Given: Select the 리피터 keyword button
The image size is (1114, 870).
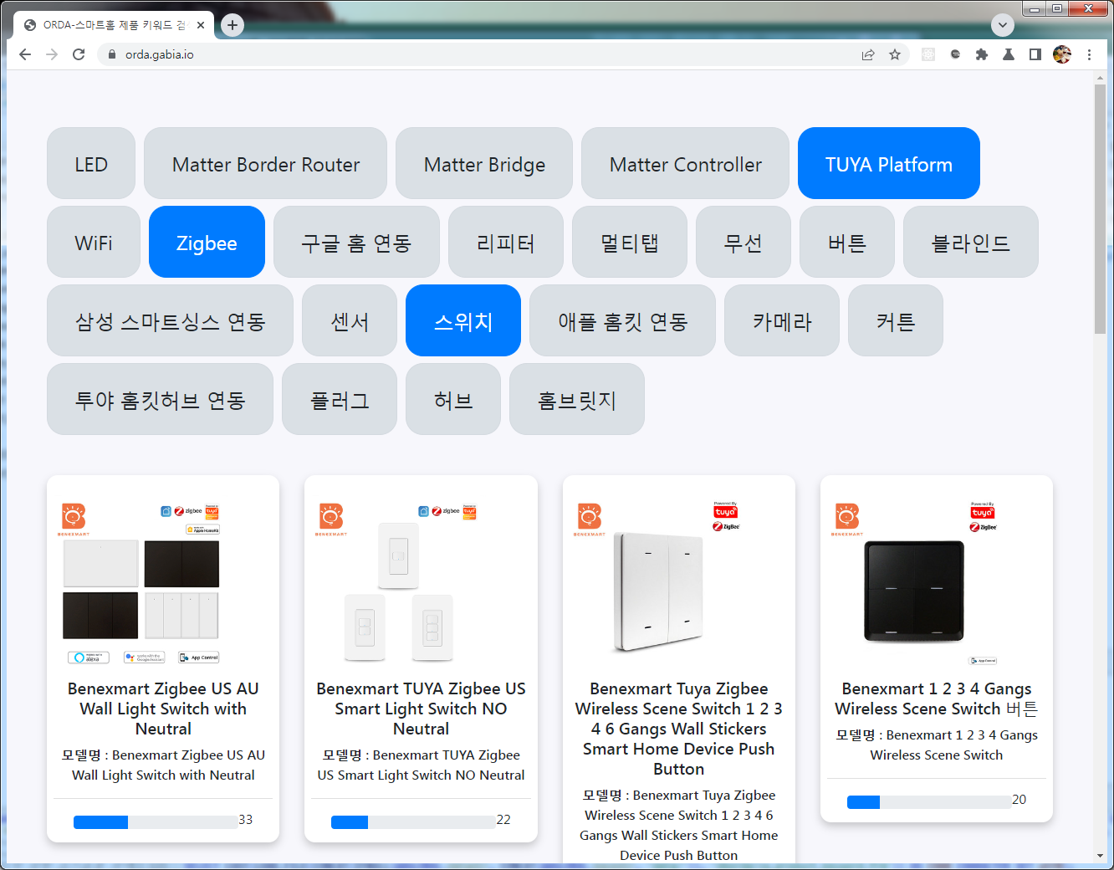Looking at the screenshot, I should [506, 242].
